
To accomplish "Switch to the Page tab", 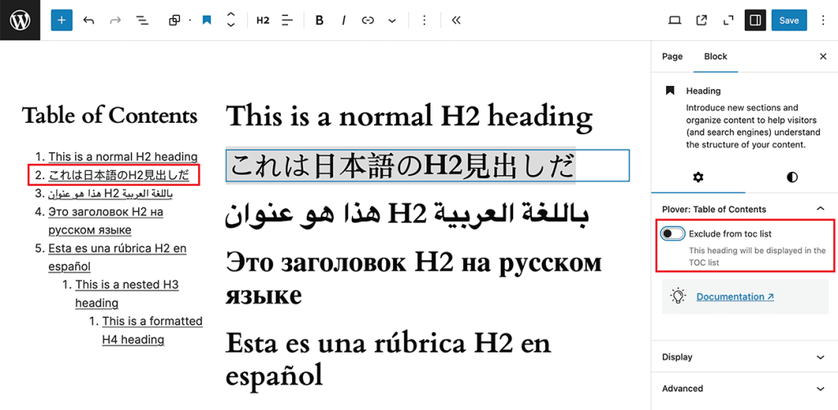I will pyautogui.click(x=672, y=56).
